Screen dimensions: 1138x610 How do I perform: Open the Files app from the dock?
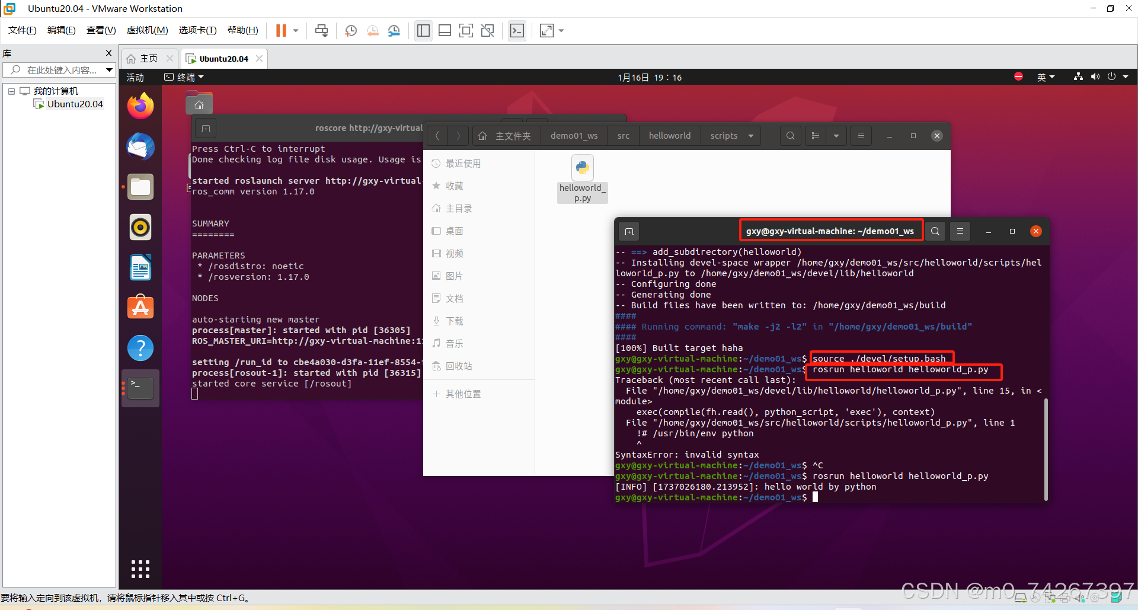click(x=140, y=187)
